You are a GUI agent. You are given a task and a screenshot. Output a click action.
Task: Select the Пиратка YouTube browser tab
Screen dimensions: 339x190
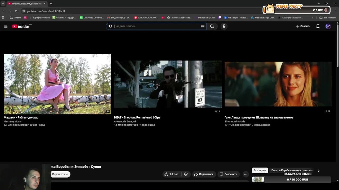click(x=26, y=4)
